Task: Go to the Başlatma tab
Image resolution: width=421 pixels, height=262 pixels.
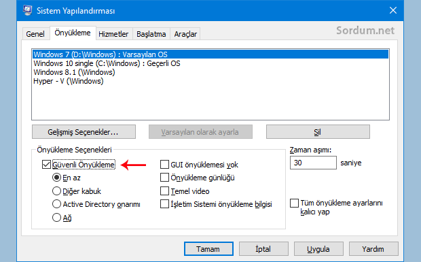Action: (x=151, y=34)
